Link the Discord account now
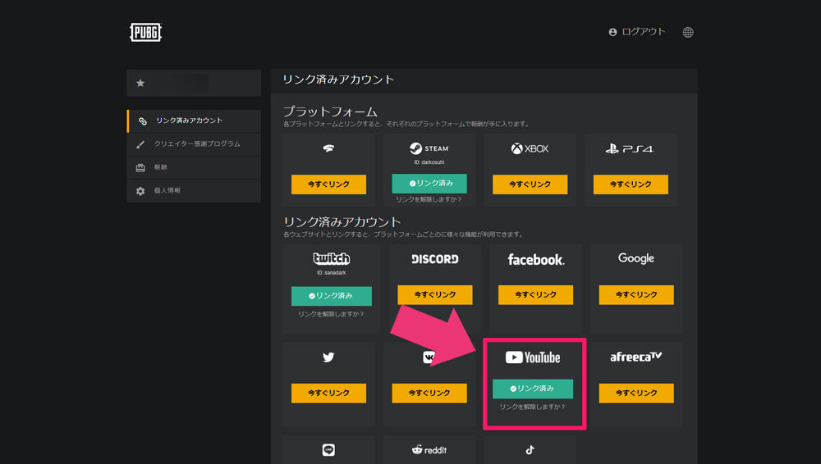Screen dimensions: 821x464 pyautogui.click(x=434, y=294)
